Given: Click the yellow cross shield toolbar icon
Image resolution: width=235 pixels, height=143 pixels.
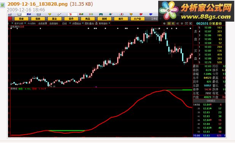Looking at the screenshot, I should 50,14.
